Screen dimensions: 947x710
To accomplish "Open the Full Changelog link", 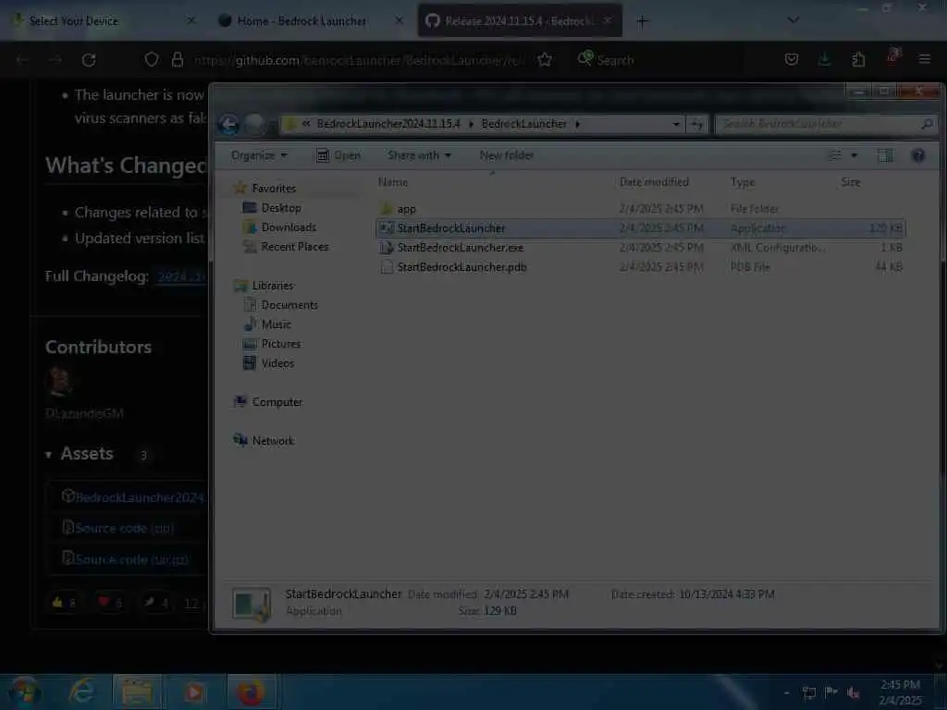I will pyautogui.click(x=181, y=277).
